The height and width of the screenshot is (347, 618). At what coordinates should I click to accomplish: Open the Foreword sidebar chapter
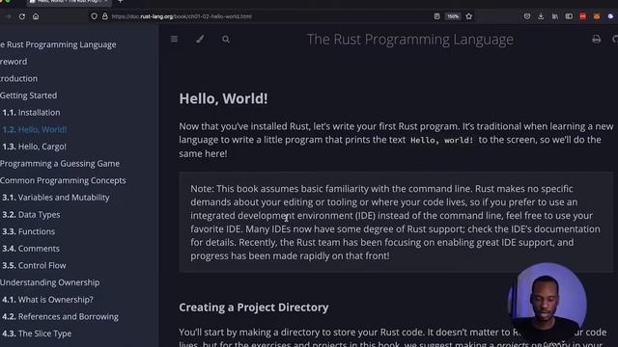tap(14, 62)
